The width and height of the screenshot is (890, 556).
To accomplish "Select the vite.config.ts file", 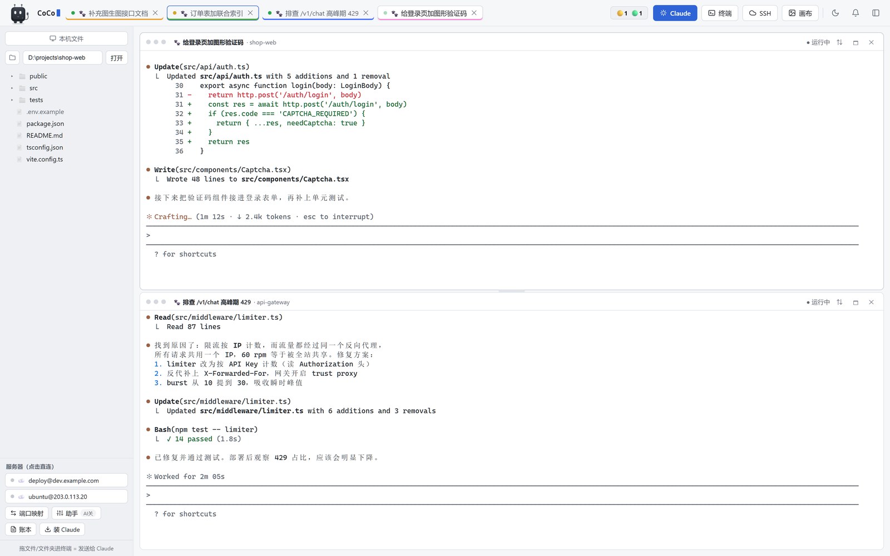I will (44, 160).
